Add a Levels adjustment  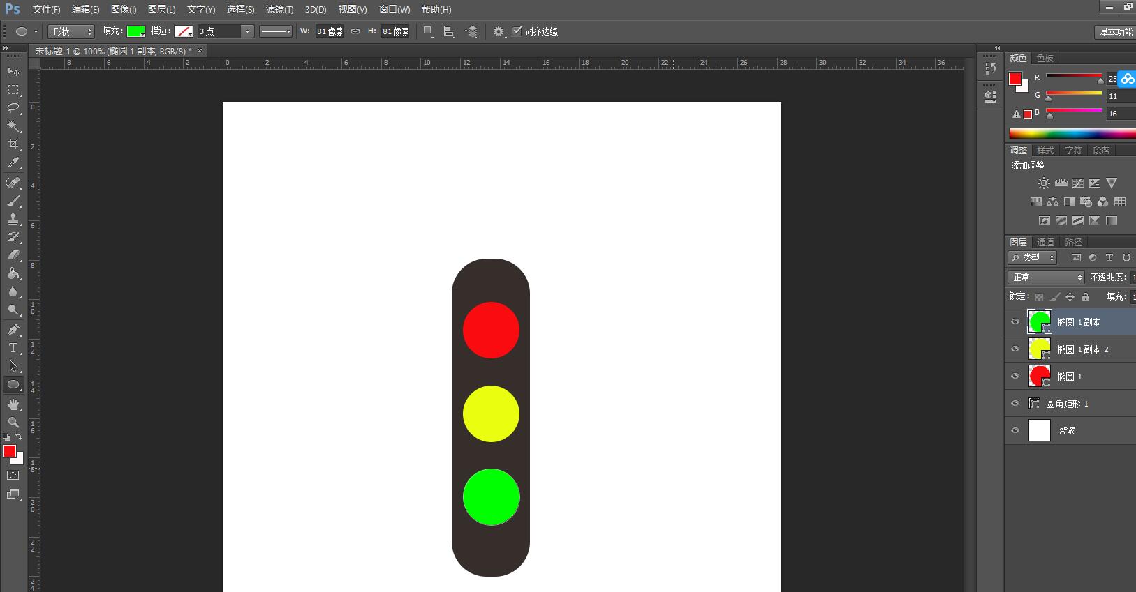[x=1061, y=183]
